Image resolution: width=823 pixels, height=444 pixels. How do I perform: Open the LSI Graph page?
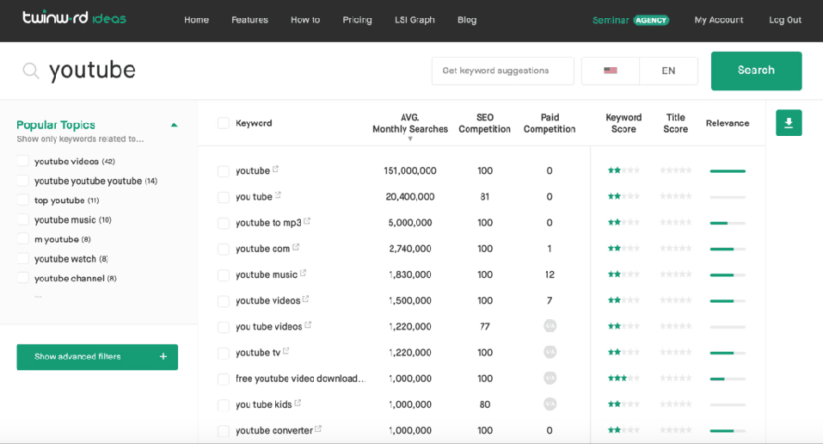pyautogui.click(x=415, y=20)
